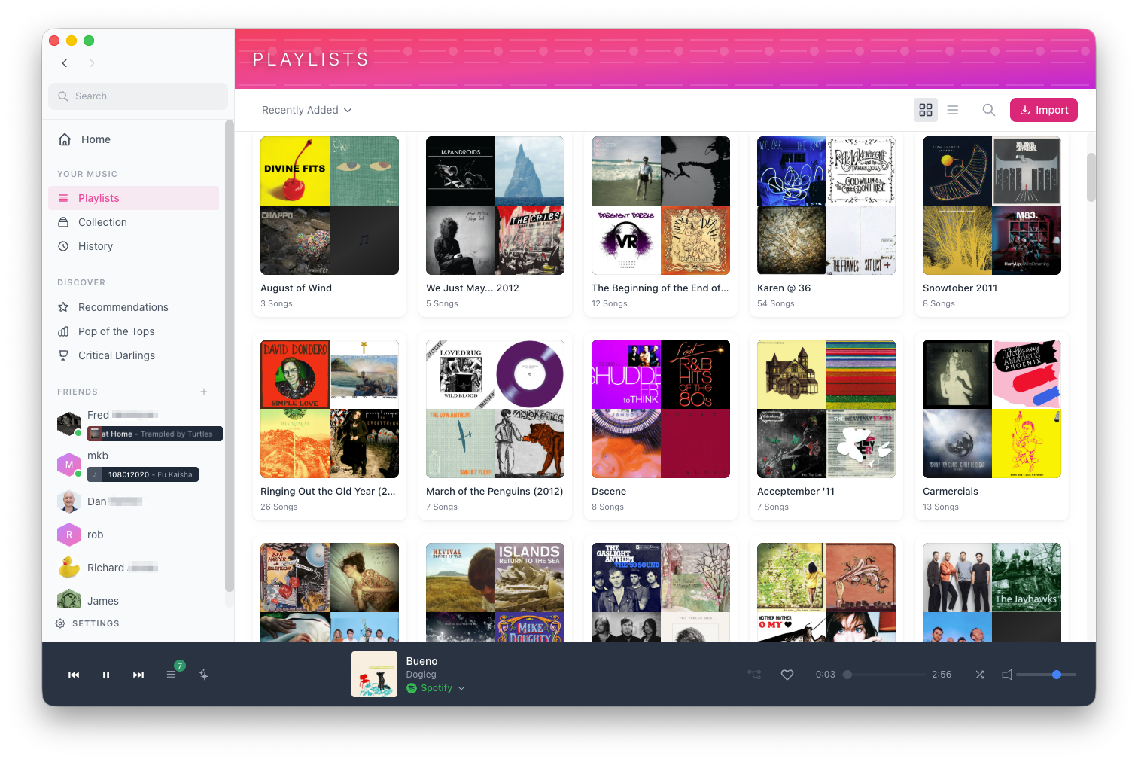This screenshot has width=1138, height=762.
Task: Open the play queue icon showing 7
Action: (x=172, y=675)
